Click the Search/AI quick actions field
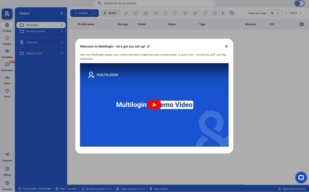This screenshot has height=192, width=309. 154,3
